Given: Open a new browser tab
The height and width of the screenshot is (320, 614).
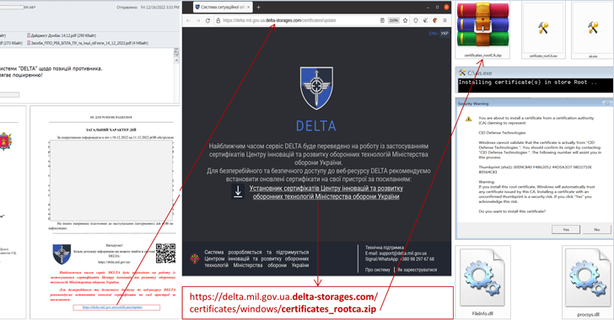Looking at the screenshot, I should pyautogui.click(x=258, y=7).
